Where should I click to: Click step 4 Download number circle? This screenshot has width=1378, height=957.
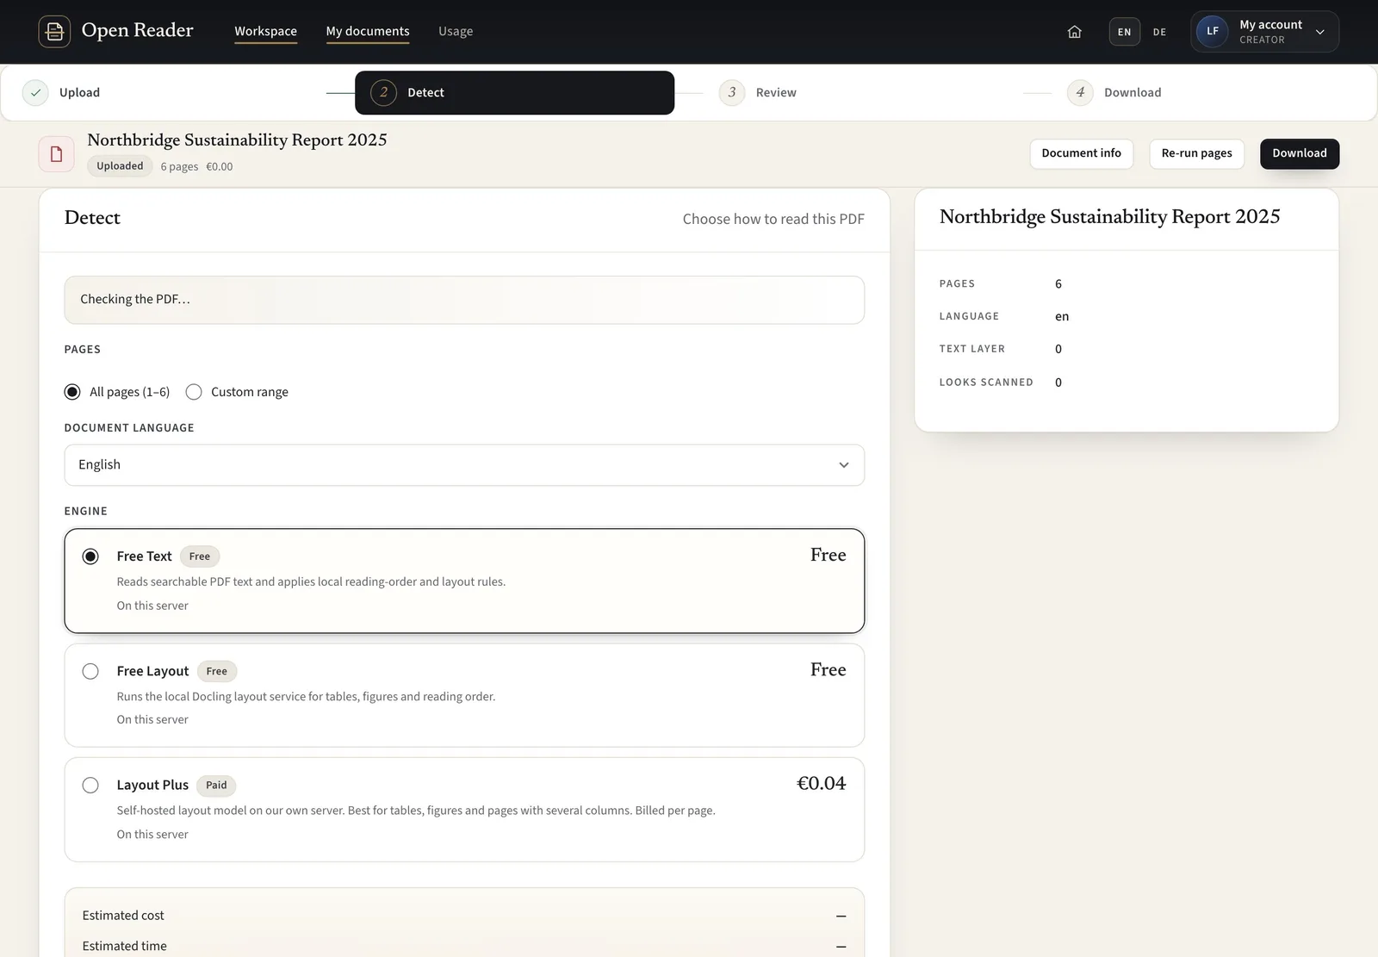coord(1080,92)
